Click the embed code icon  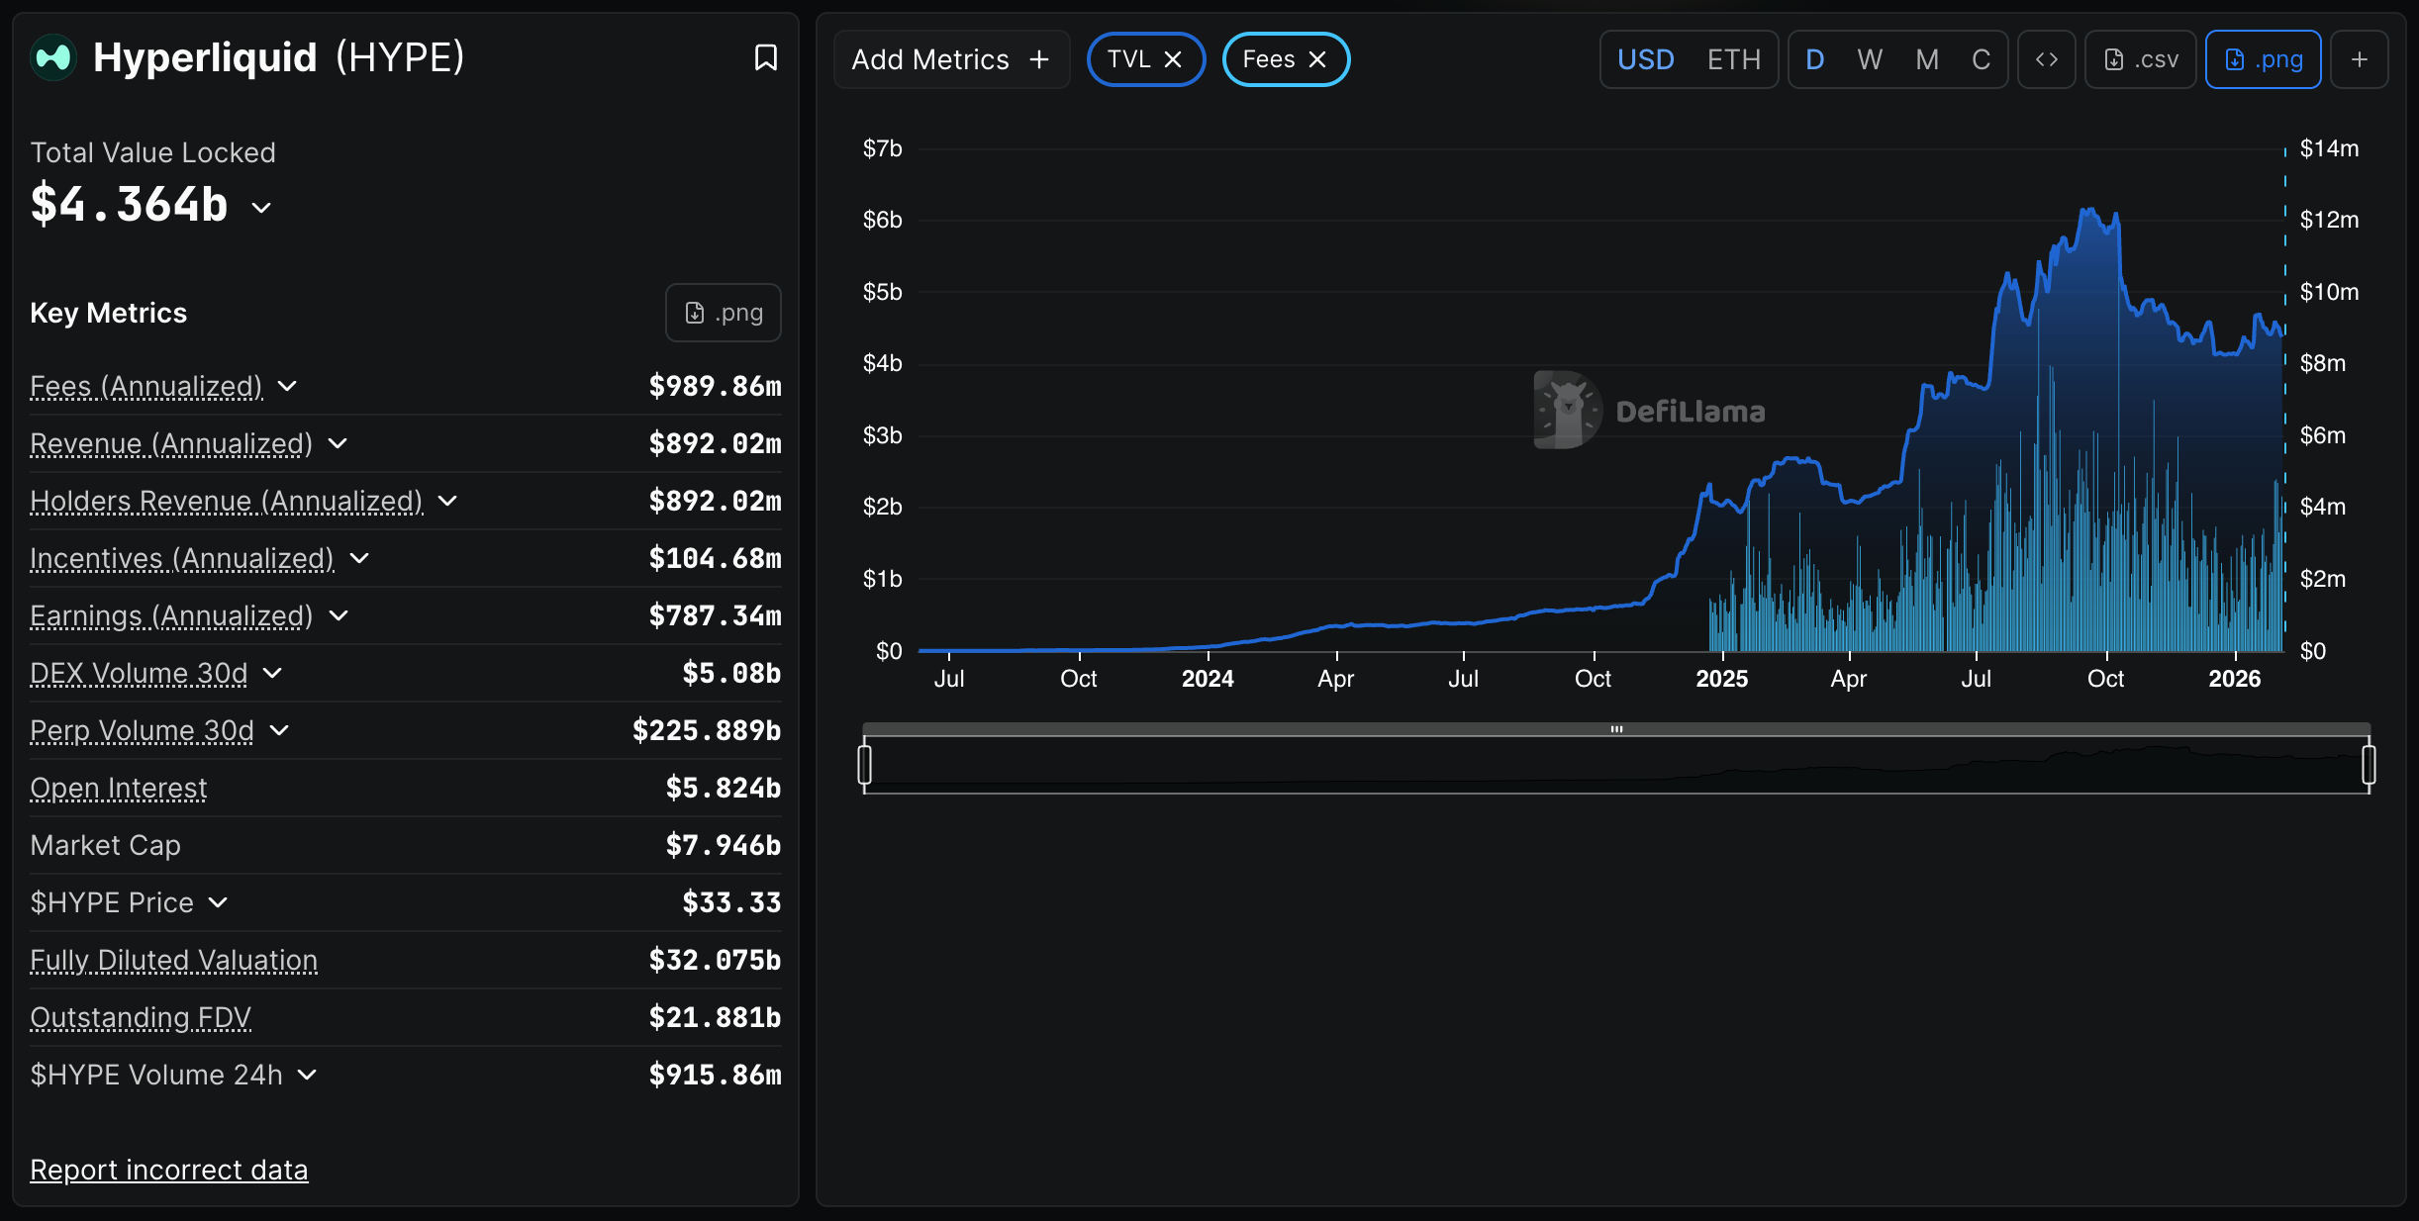pyautogui.click(x=2046, y=59)
